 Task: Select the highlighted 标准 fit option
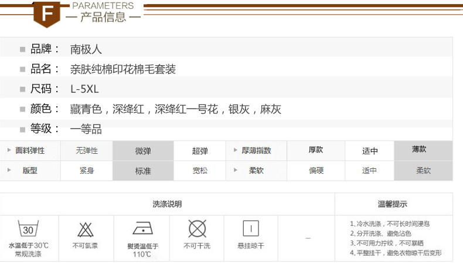tap(143, 171)
